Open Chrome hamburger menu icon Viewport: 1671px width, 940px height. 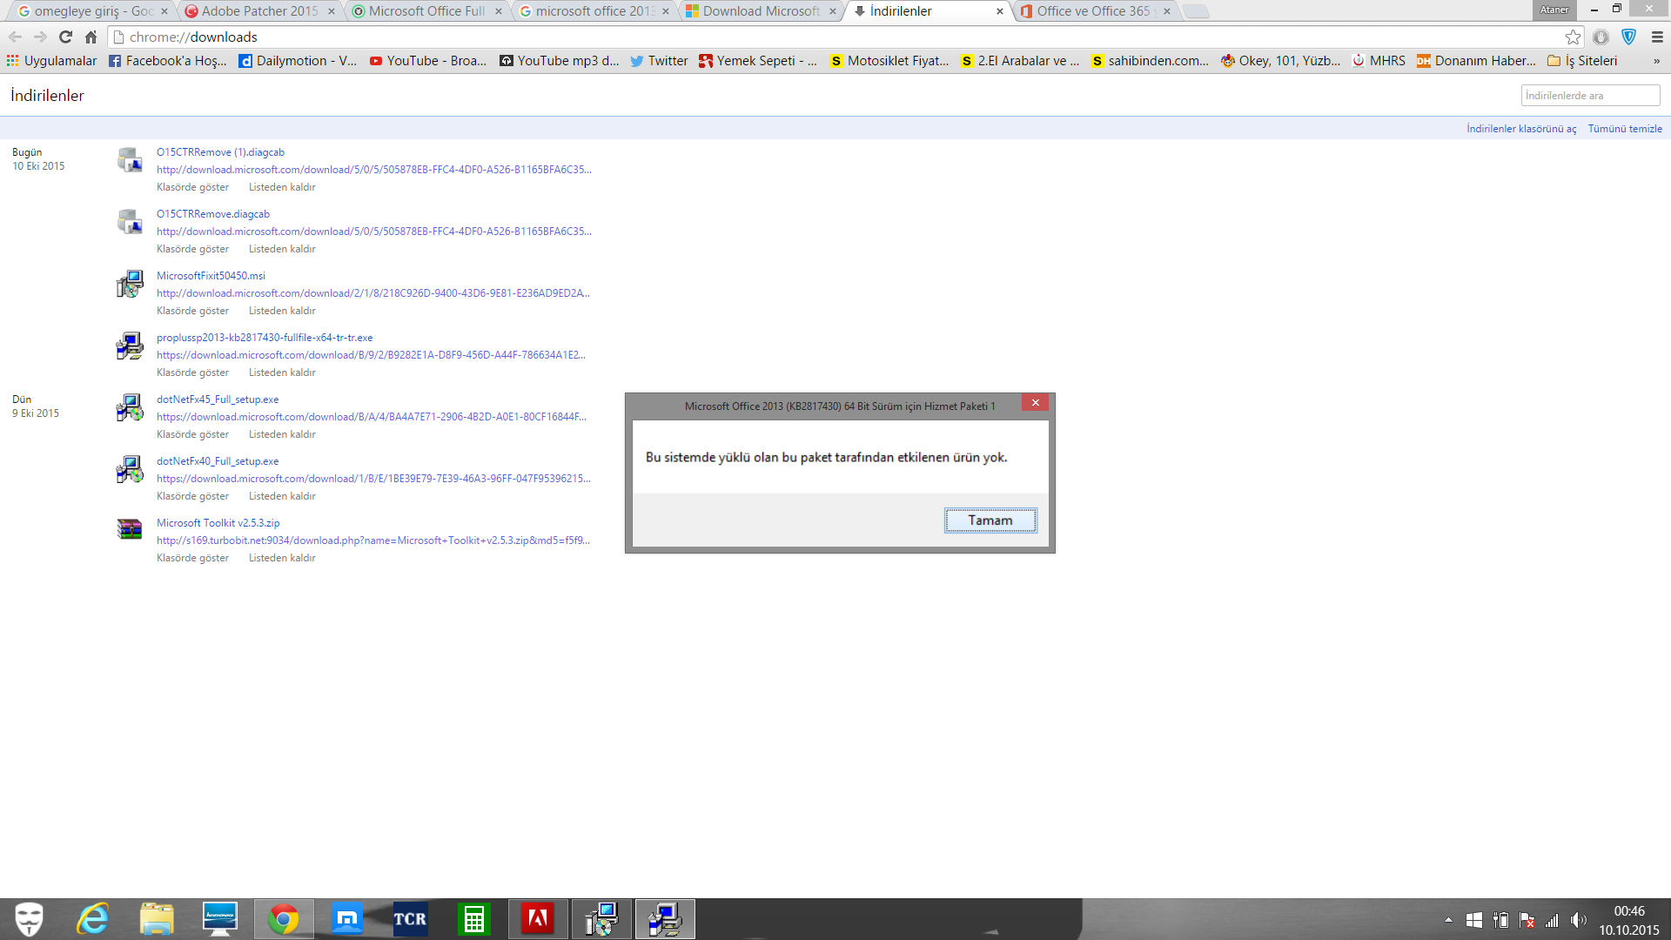(x=1657, y=37)
